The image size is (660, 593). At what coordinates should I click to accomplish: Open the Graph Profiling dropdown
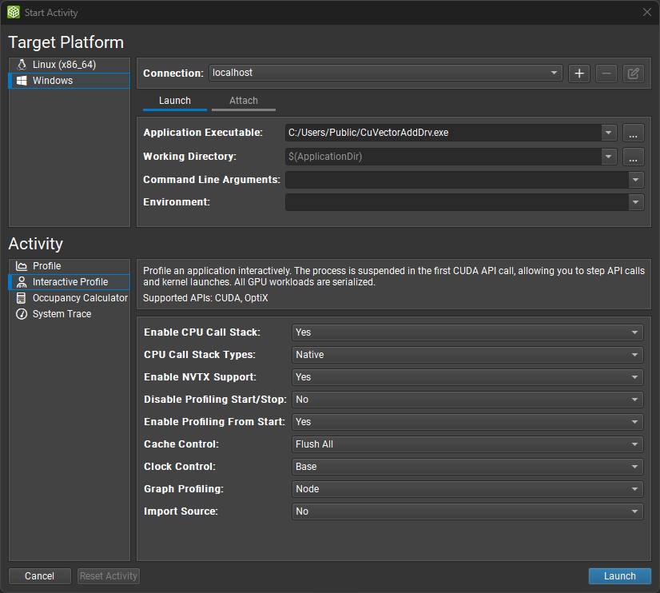[x=634, y=488]
